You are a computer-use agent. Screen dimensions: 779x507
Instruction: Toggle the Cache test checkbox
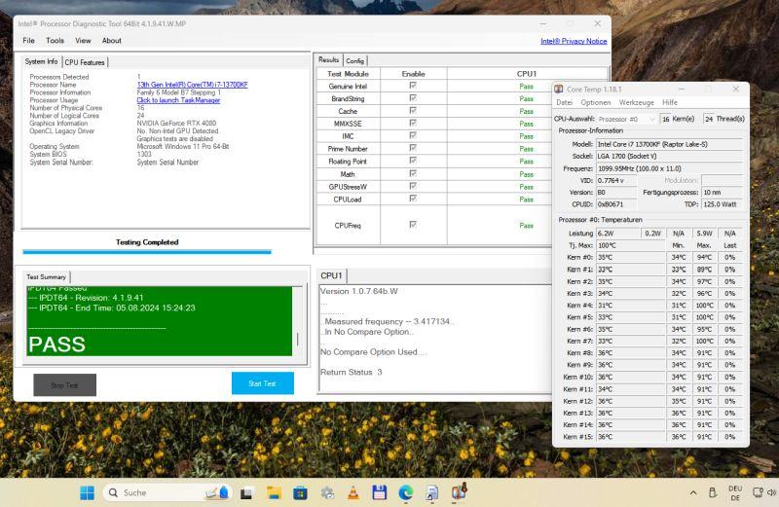coord(412,110)
